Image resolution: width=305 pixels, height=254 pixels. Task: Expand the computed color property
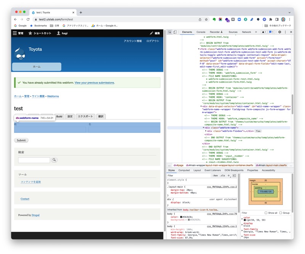[242, 219]
